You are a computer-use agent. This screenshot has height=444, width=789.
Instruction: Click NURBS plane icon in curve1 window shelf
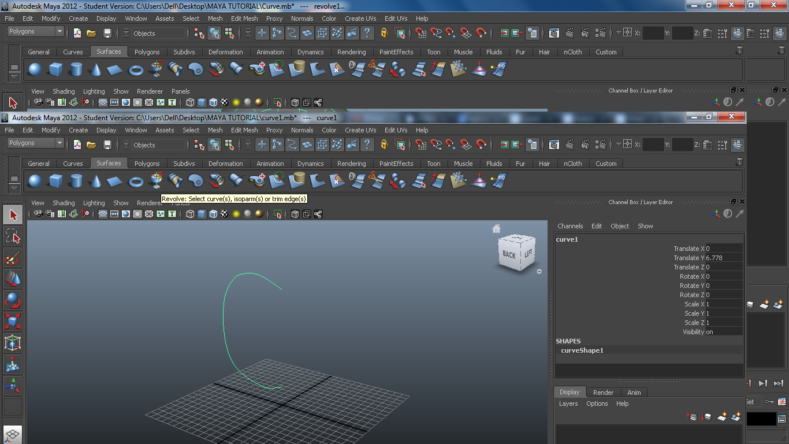click(116, 181)
